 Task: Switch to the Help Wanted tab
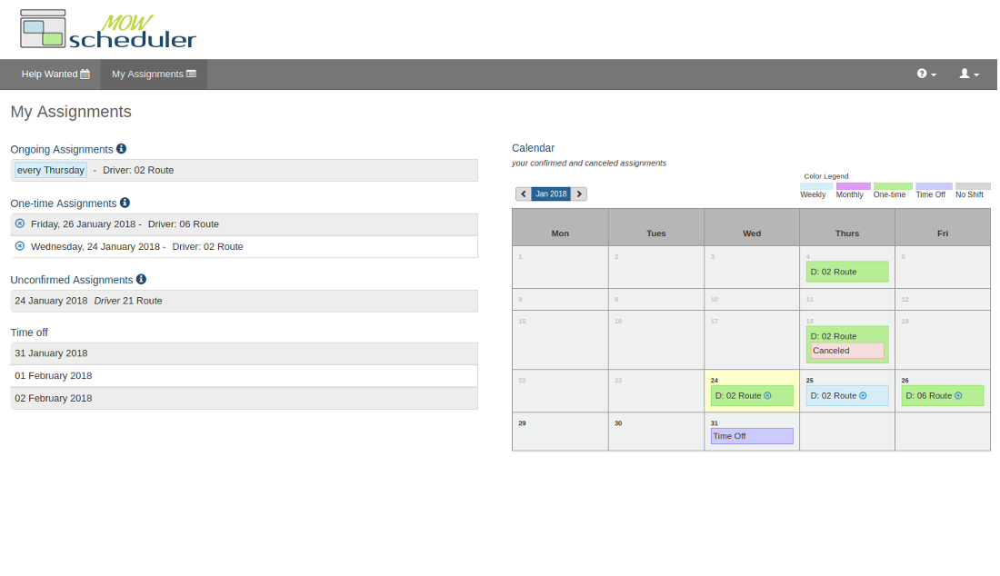(55, 74)
